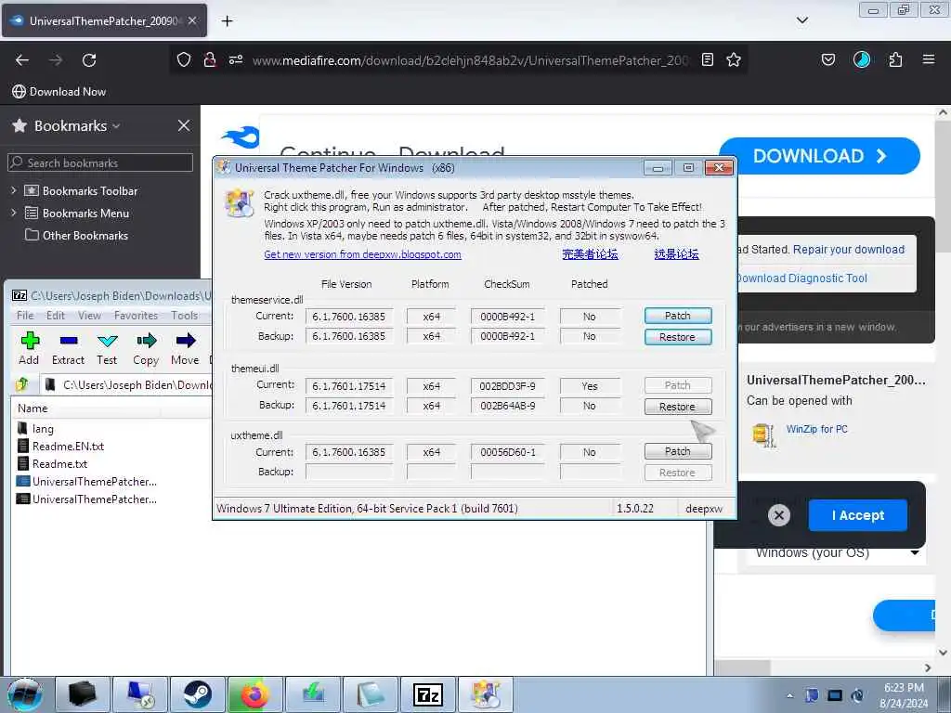
Task: Open Firefox hamburger application menu
Action: (929, 59)
